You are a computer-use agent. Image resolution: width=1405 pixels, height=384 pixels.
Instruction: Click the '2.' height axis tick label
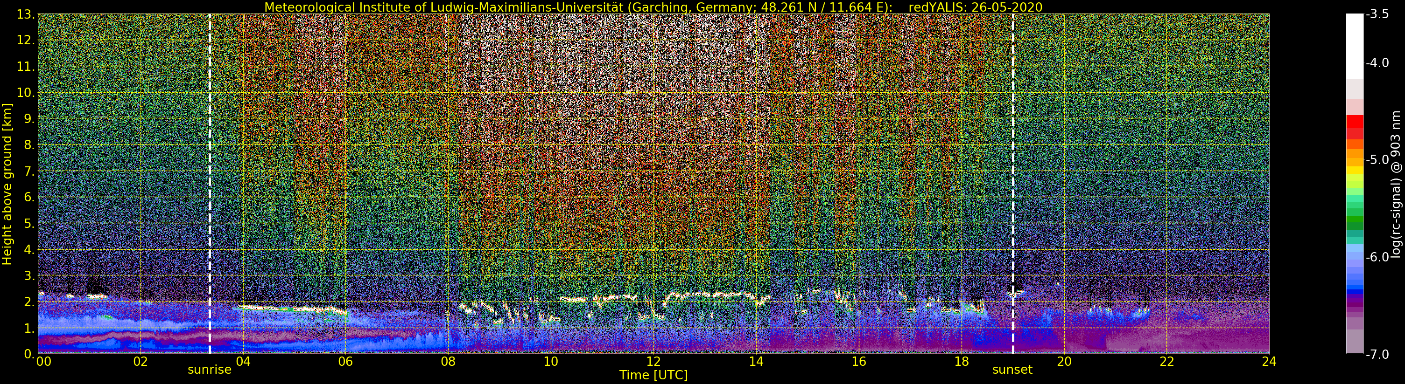pyautogui.click(x=29, y=302)
